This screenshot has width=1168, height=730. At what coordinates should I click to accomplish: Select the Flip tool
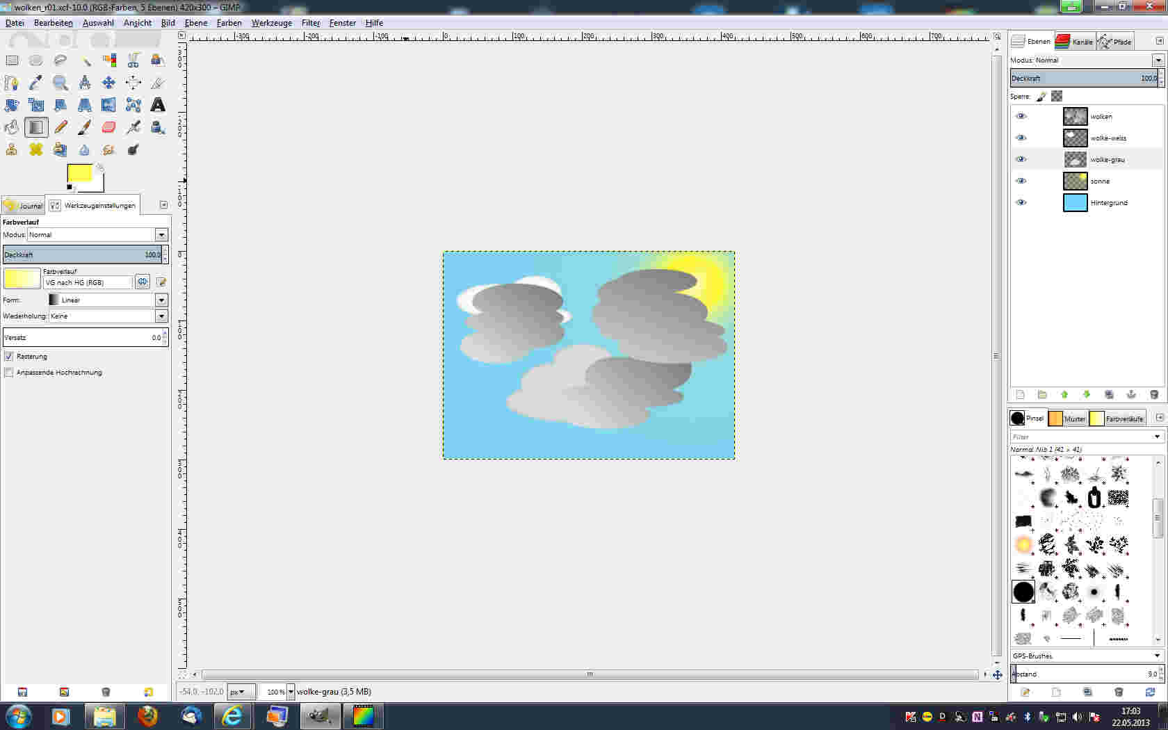[109, 105]
